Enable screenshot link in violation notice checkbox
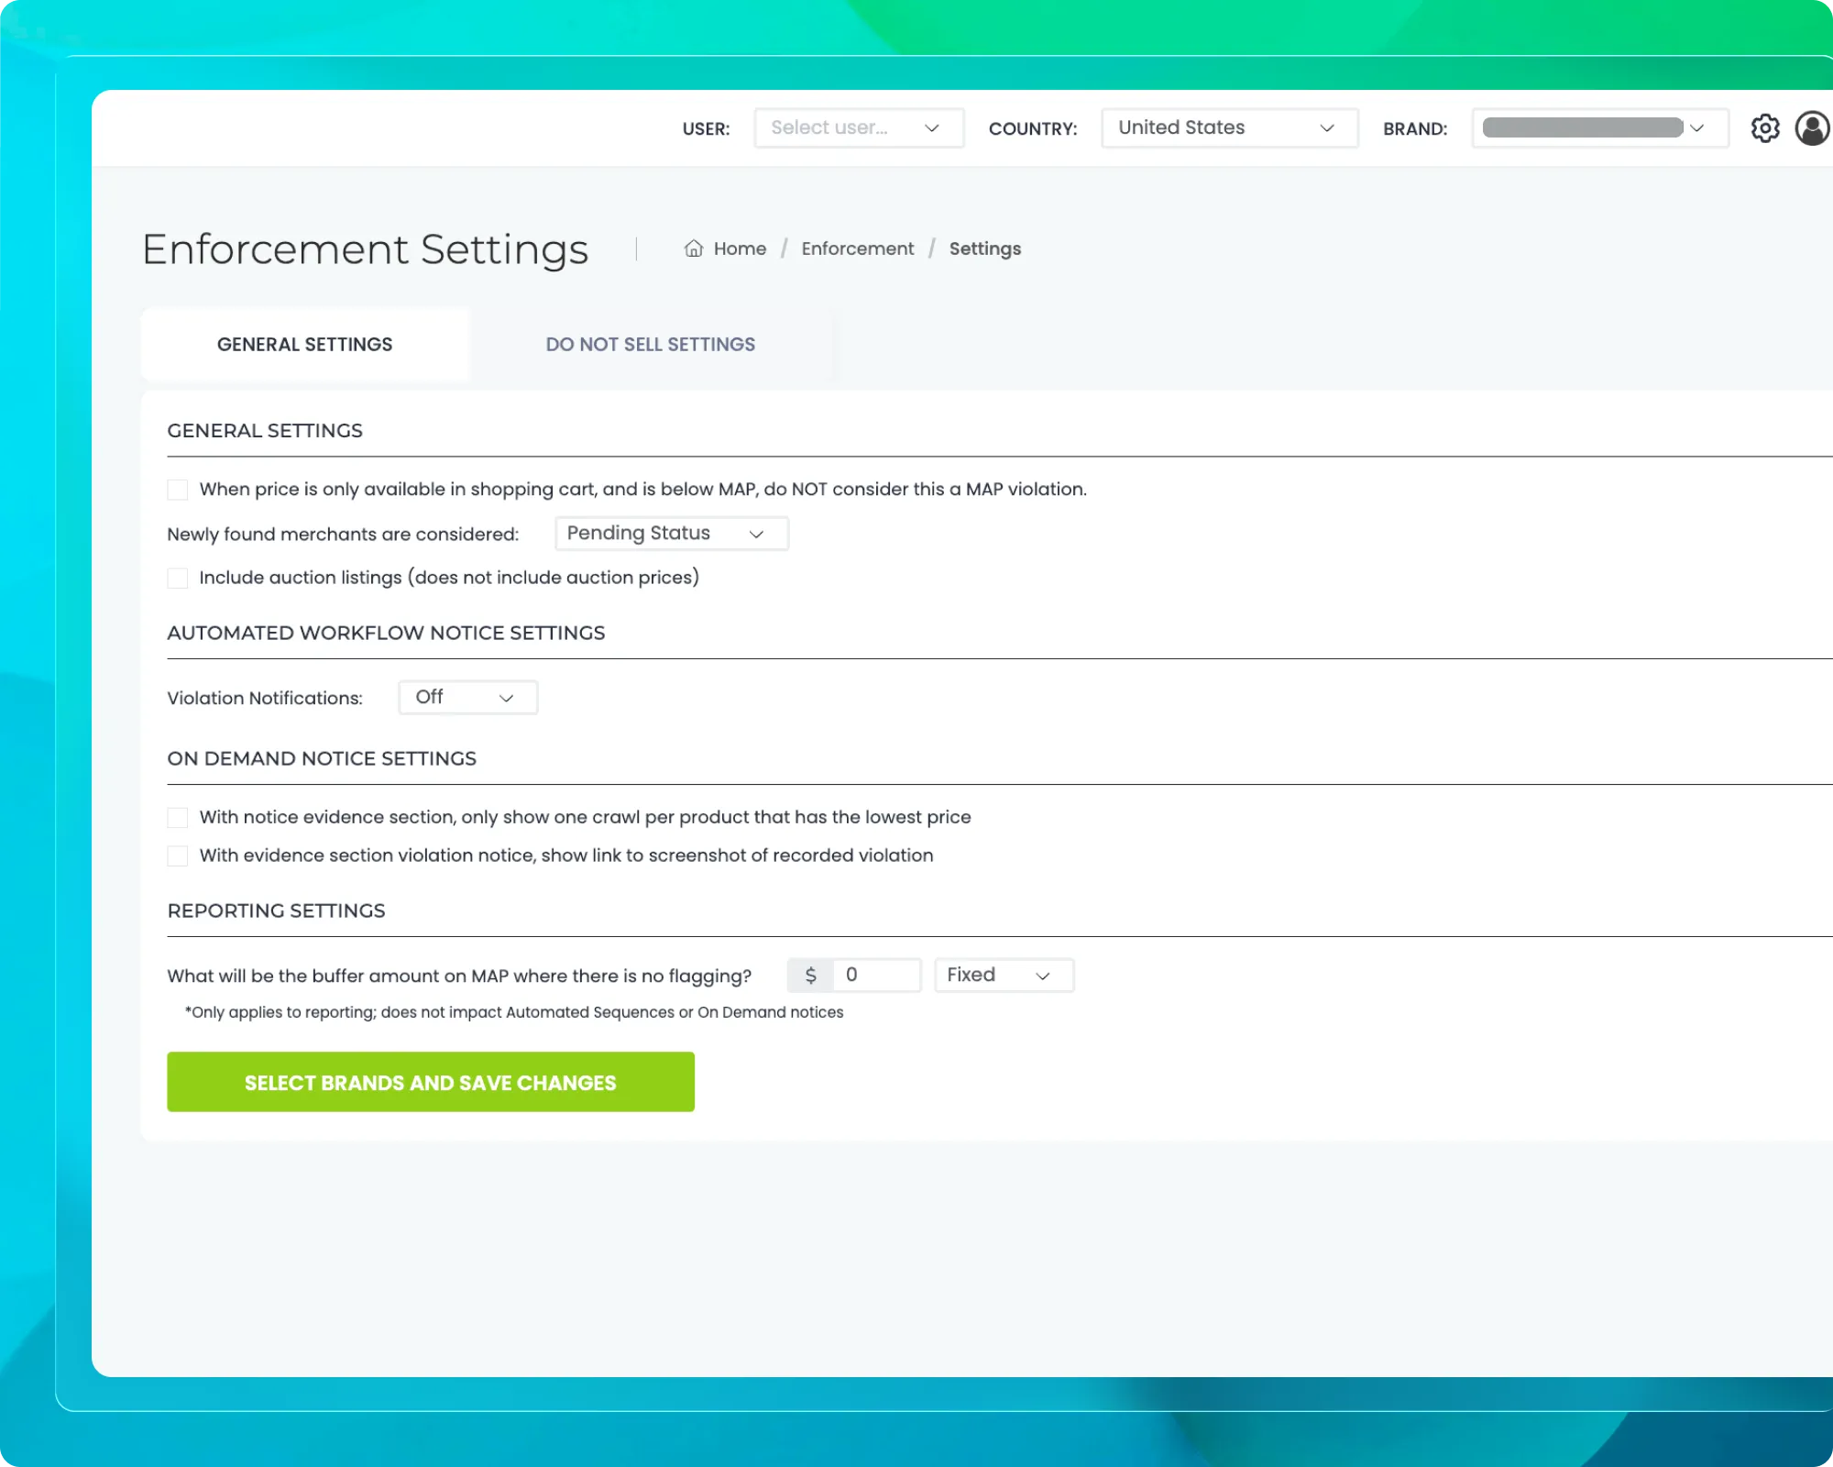This screenshot has width=1833, height=1467. coord(178,855)
